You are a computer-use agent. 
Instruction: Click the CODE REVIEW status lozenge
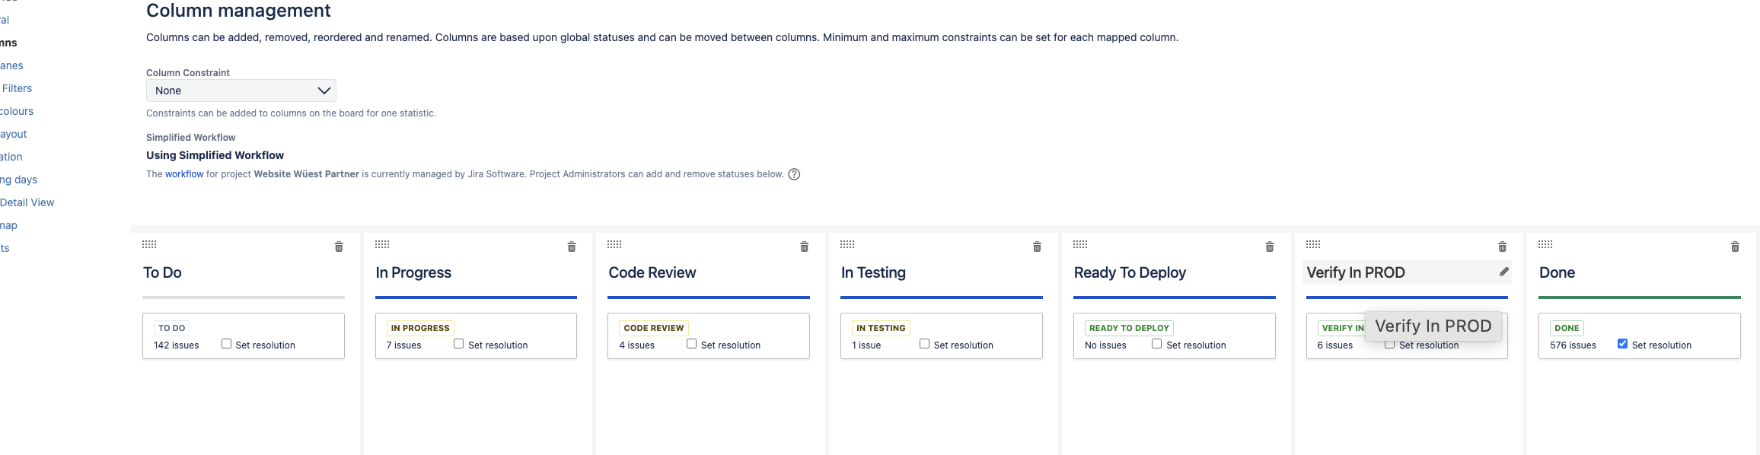[x=654, y=328]
